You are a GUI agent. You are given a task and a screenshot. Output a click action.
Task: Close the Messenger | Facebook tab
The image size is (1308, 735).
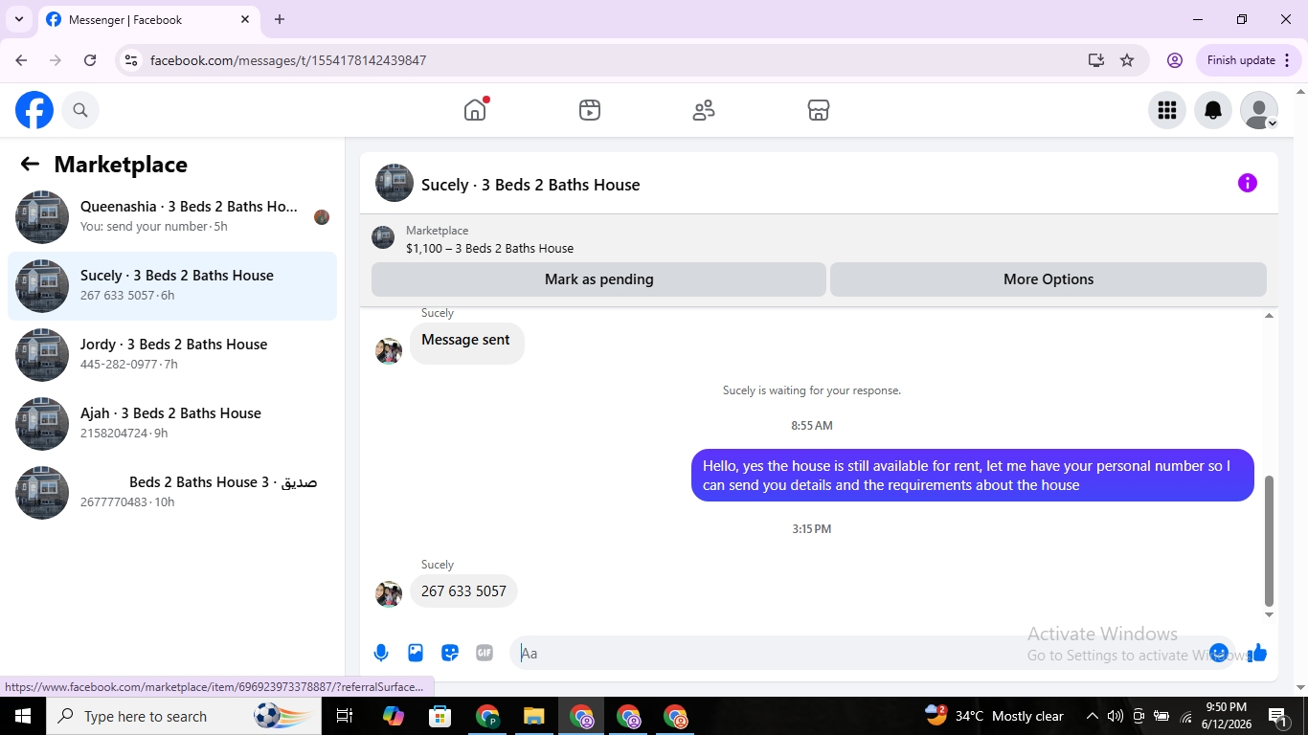tap(246, 19)
